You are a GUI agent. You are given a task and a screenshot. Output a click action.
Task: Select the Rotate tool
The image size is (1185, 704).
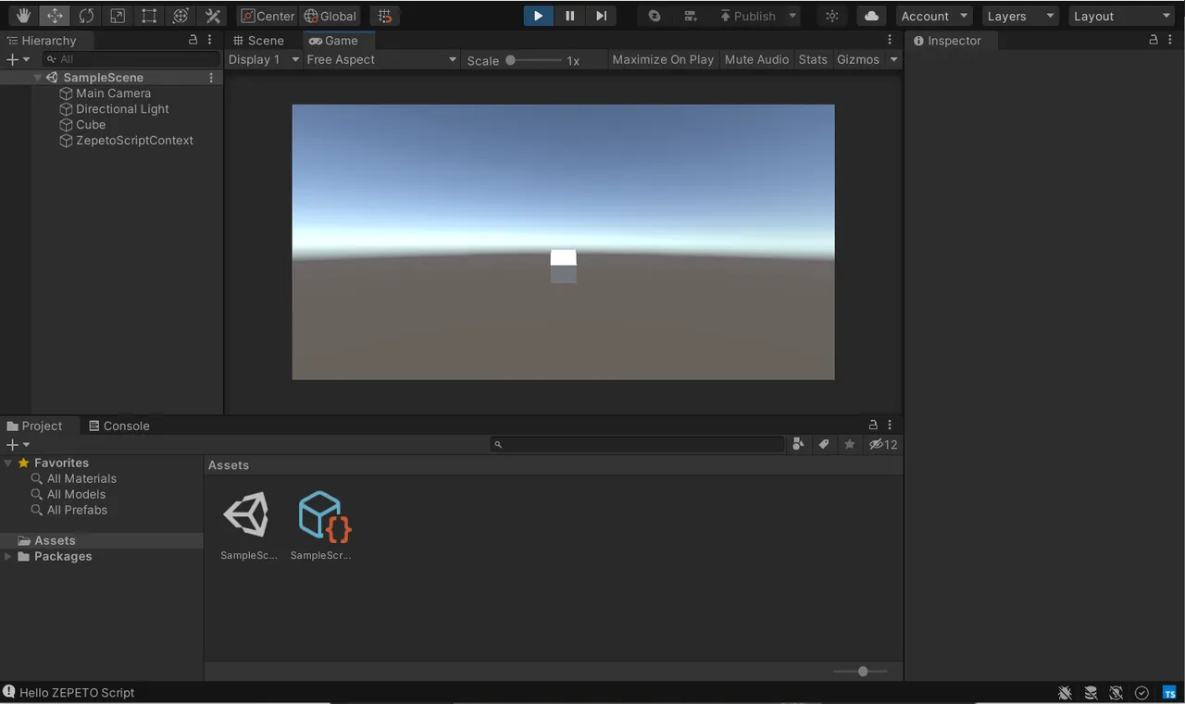click(86, 16)
